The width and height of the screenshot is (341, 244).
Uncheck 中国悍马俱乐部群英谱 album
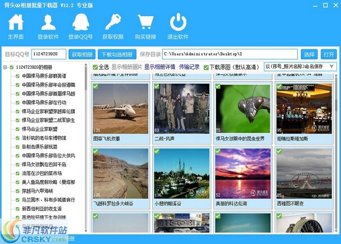click(17, 76)
